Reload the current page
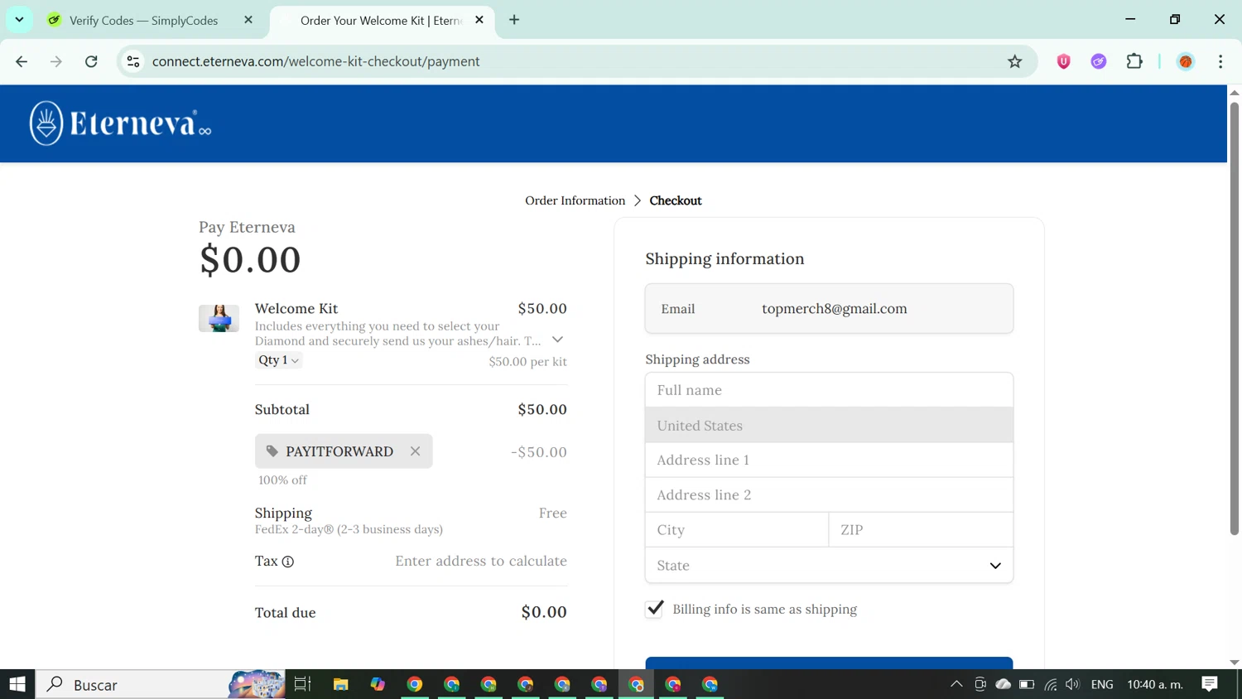1242x699 pixels. pos(91,61)
